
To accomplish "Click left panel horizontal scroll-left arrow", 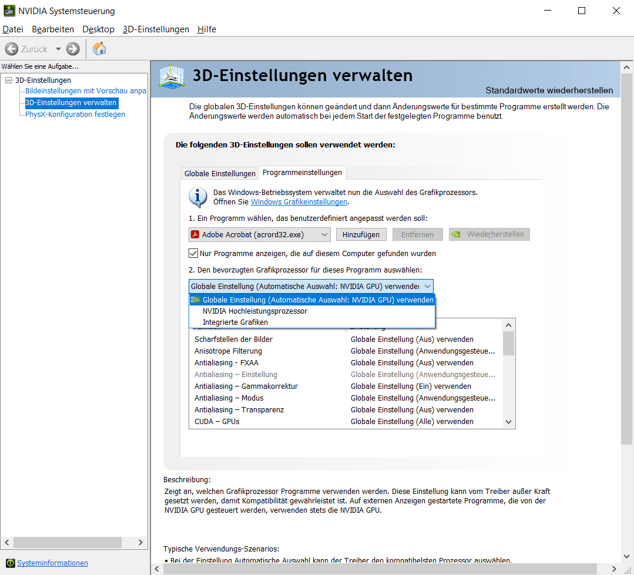I will click(7, 542).
